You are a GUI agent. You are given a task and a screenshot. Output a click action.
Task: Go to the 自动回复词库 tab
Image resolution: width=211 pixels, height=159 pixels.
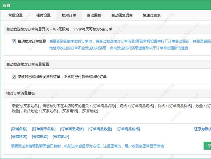pos(122,15)
